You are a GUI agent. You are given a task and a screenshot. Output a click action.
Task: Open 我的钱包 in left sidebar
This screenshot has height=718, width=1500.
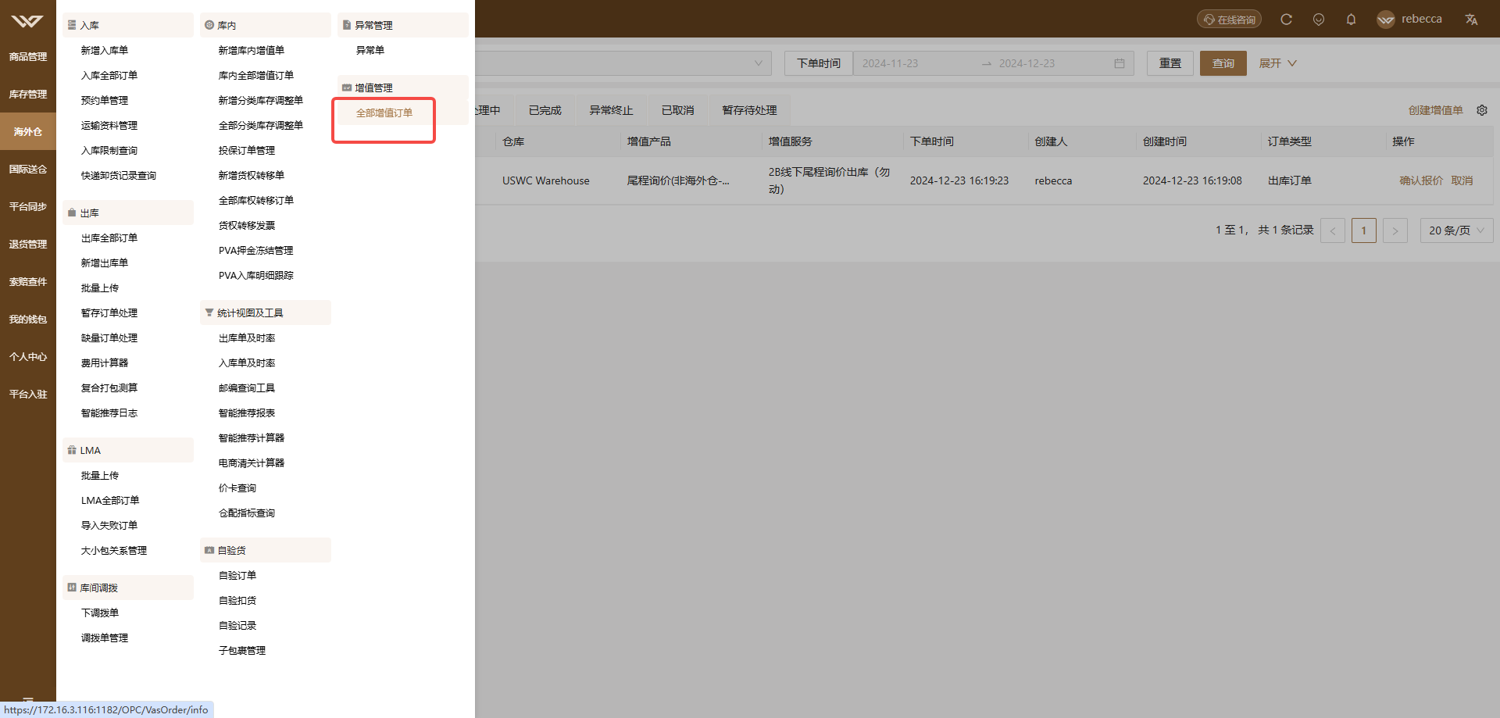28,319
